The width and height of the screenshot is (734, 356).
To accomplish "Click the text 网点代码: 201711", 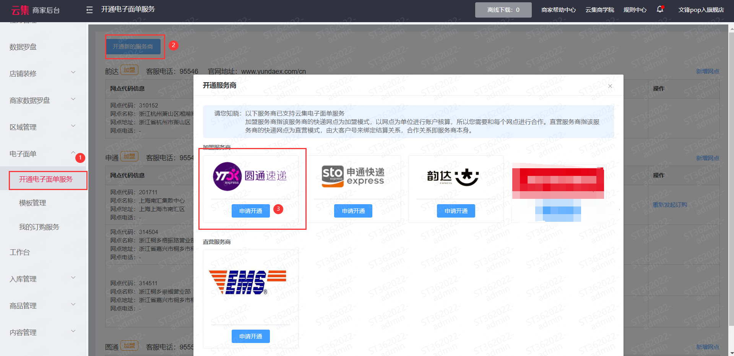I will [x=134, y=192].
